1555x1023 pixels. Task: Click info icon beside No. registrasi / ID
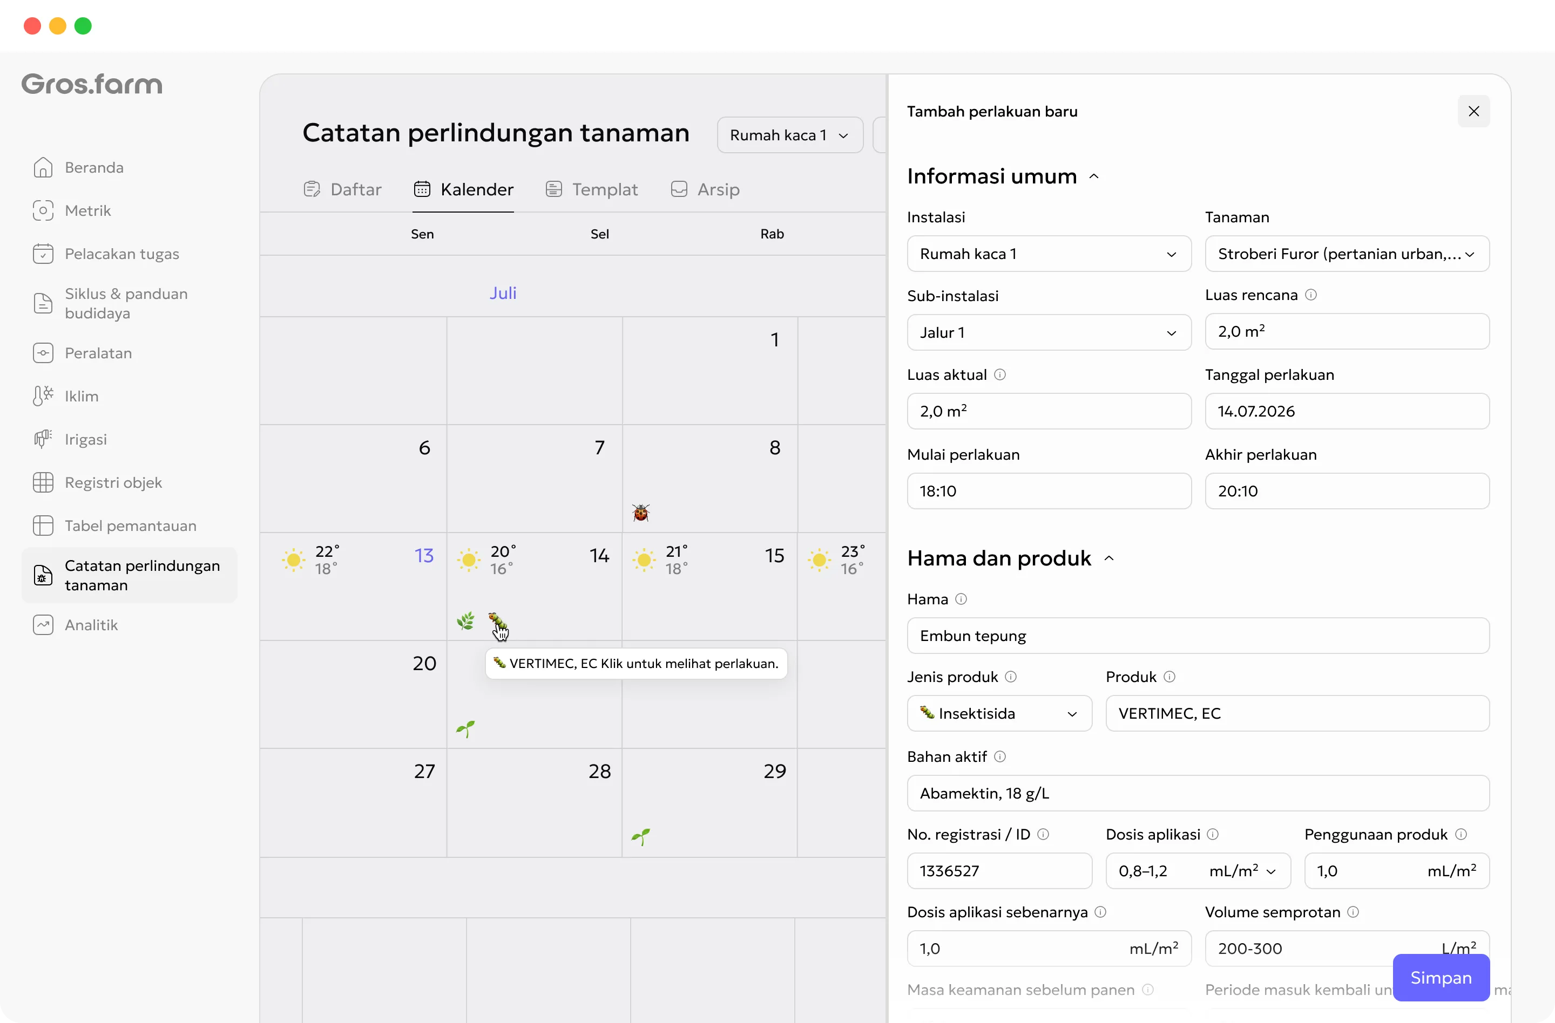coord(1043,834)
